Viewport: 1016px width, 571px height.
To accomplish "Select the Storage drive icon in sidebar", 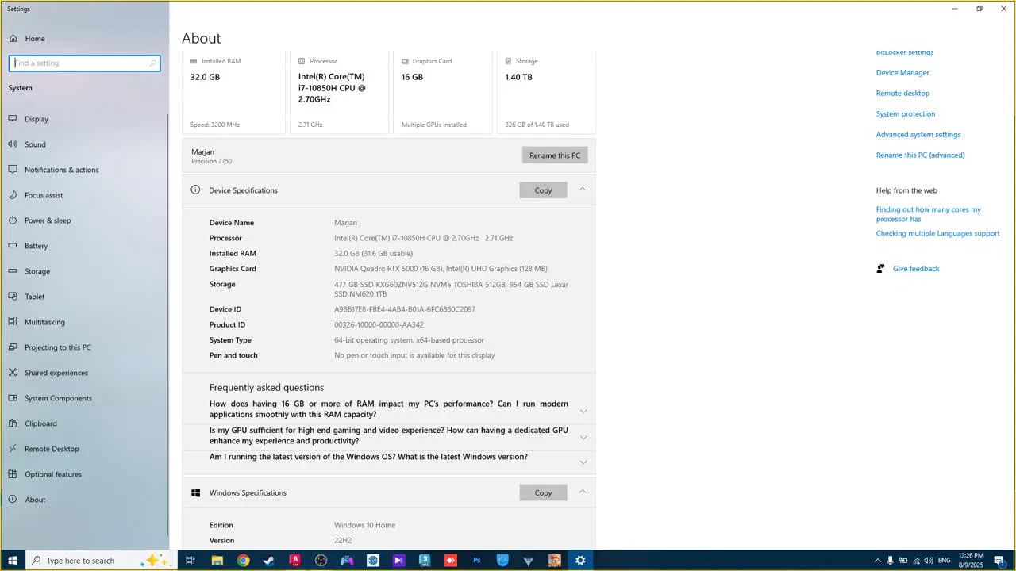I will 13,271.
